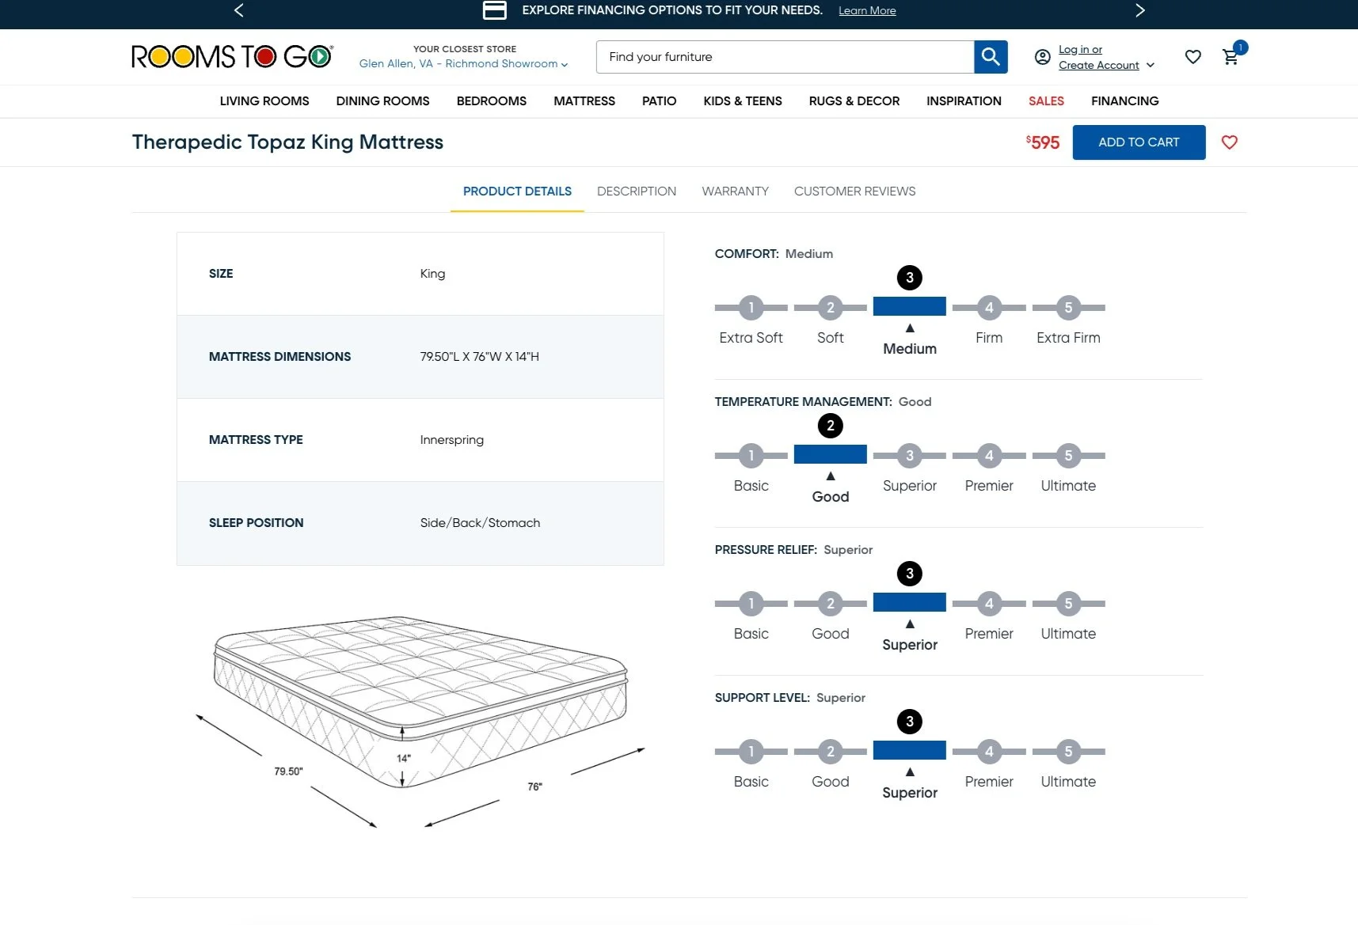The height and width of the screenshot is (925, 1358).
Task: Click pressure relief level 4 Premier marker
Action: [989, 604]
